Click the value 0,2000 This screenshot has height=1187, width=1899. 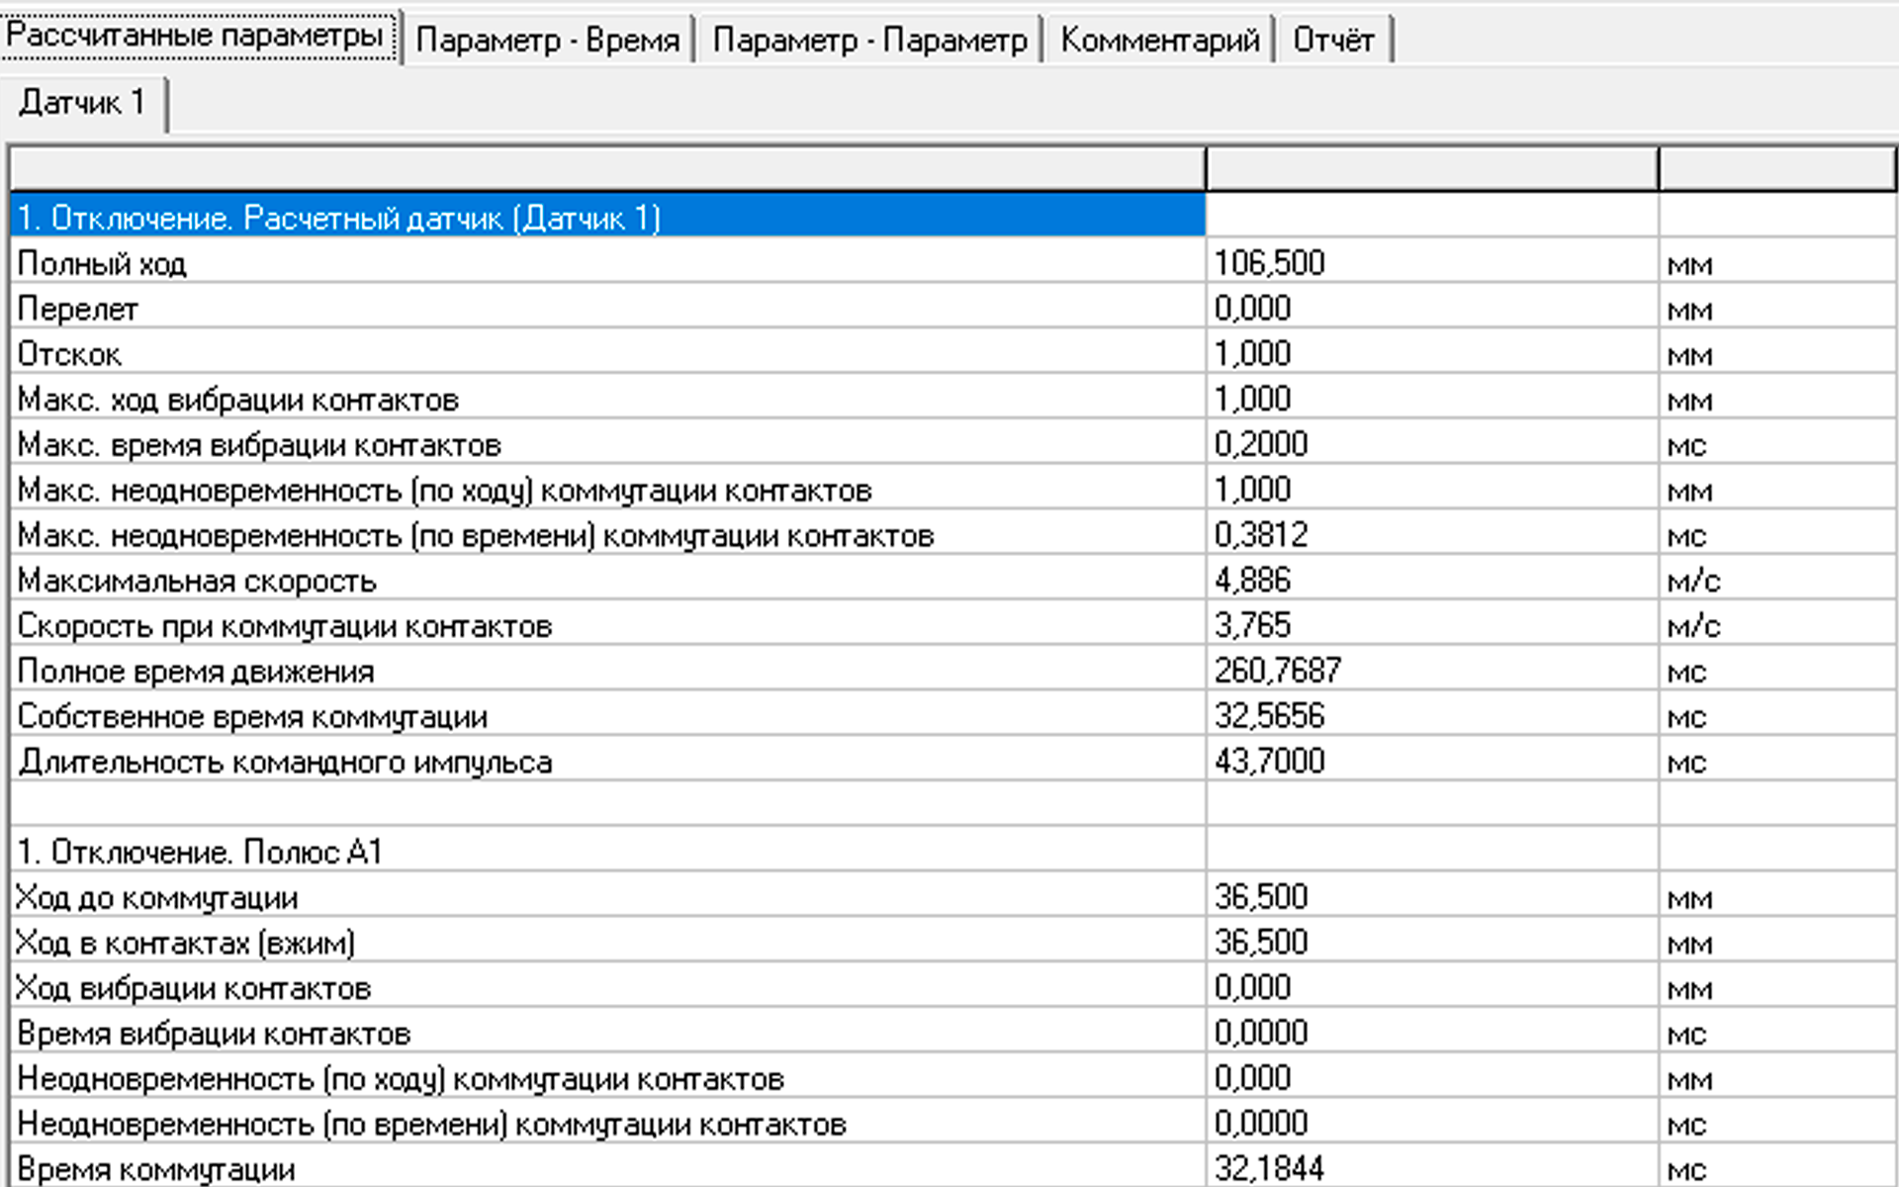tap(1261, 443)
